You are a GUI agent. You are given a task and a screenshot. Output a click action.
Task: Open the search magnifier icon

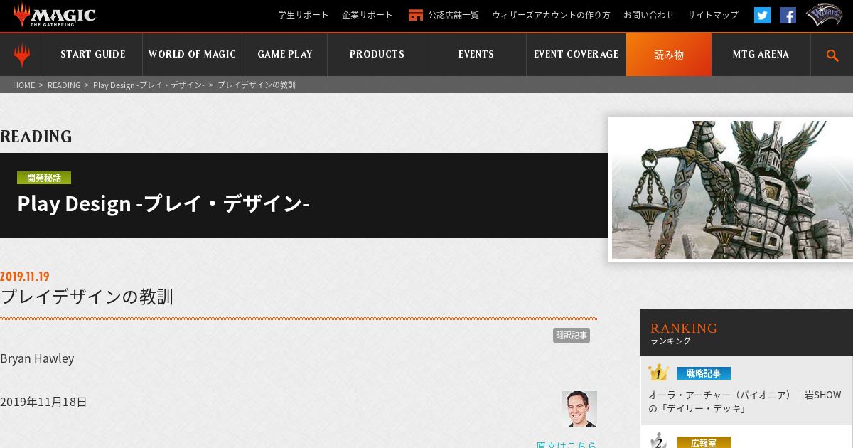(832, 55)
